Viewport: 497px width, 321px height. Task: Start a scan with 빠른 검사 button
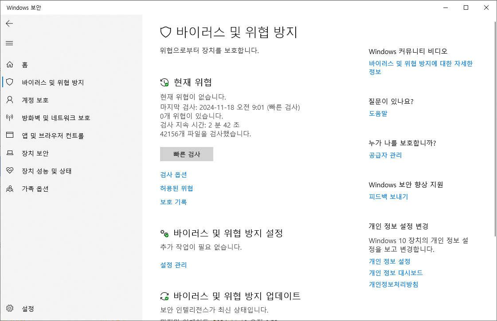[187, 154]
